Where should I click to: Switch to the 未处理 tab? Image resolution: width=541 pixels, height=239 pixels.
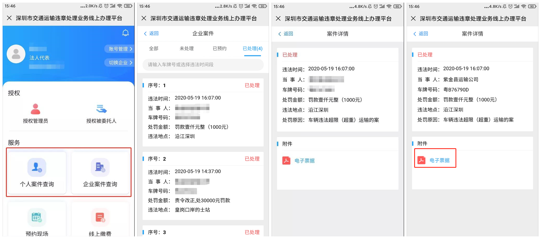click(186, 49)
